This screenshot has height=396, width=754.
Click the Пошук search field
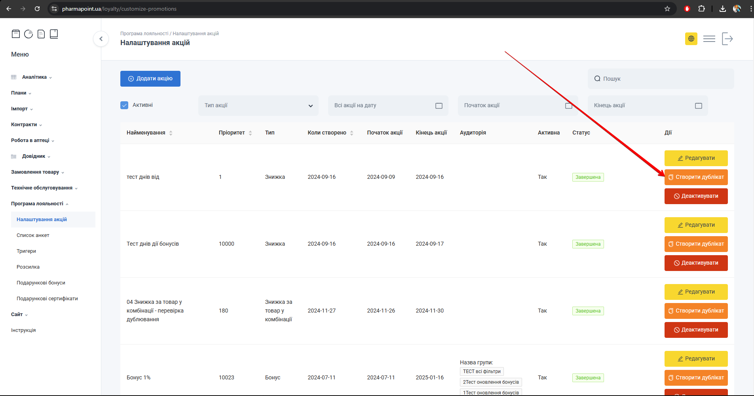(661, 79)
